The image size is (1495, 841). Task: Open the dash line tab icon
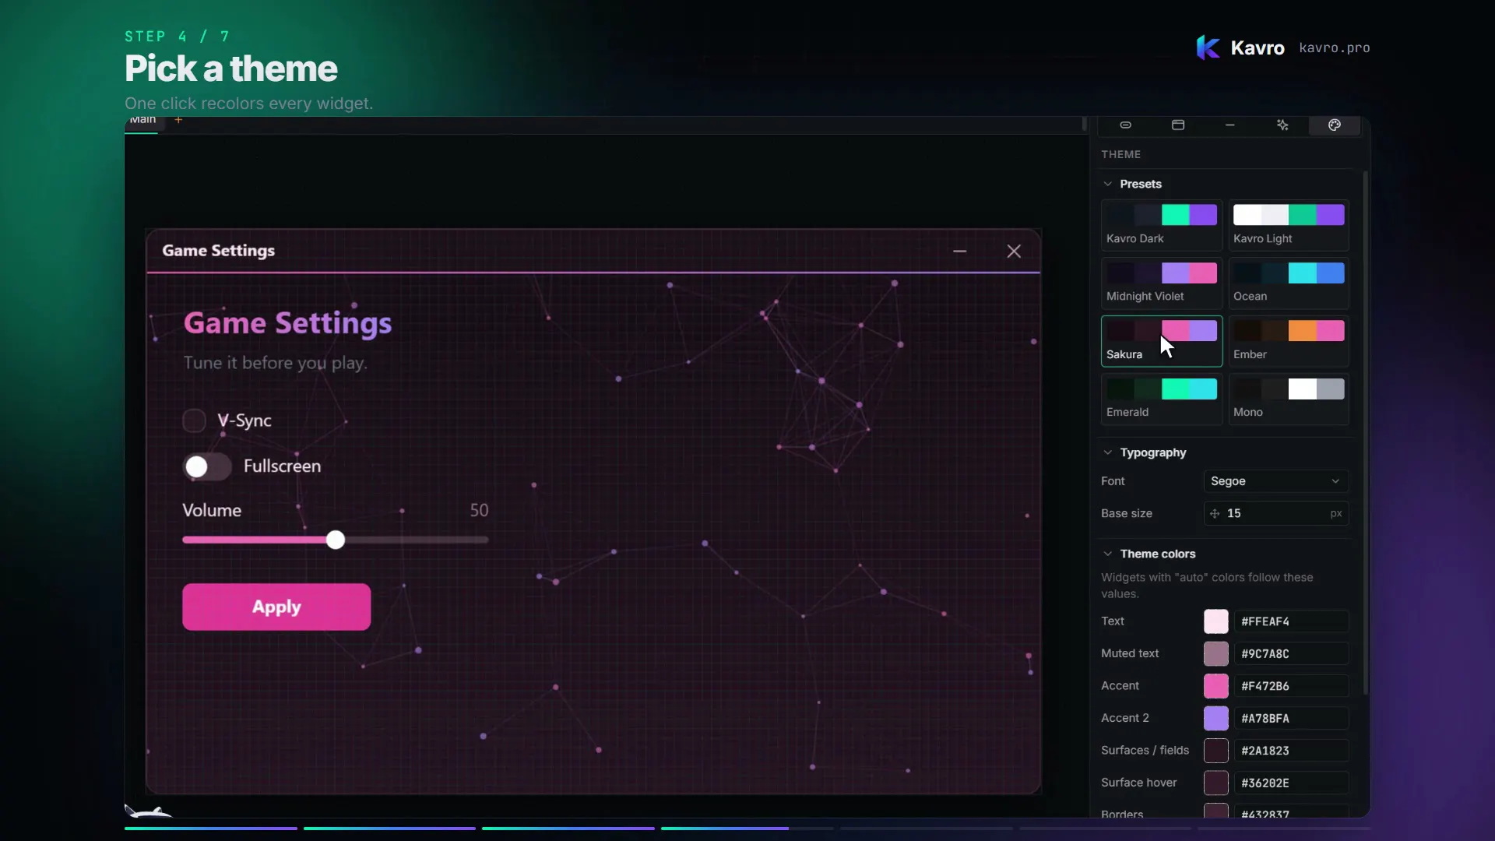click(1230, 125)
